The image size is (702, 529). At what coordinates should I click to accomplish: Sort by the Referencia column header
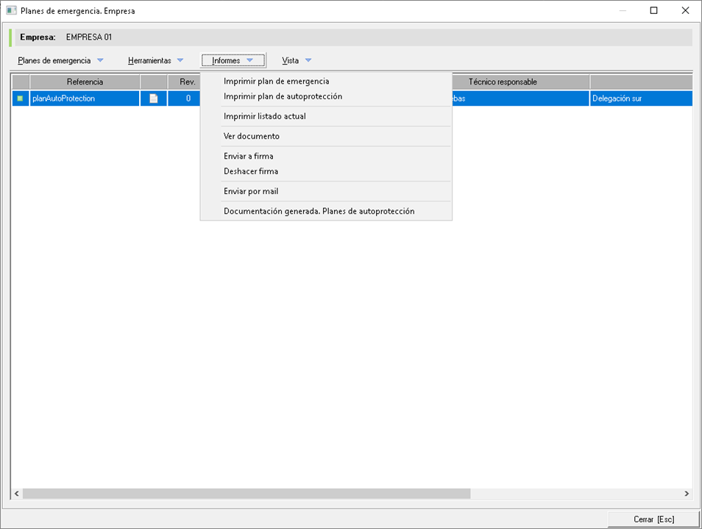85,82
